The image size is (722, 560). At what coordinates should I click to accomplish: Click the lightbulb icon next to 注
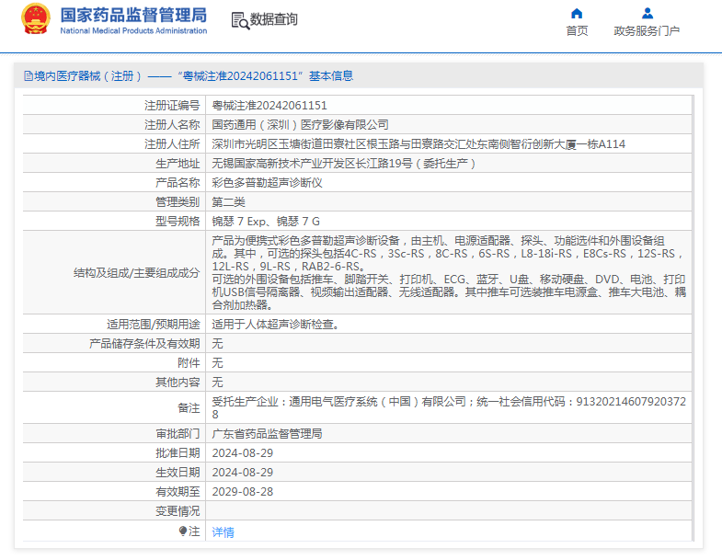click(x=183, y=531)
